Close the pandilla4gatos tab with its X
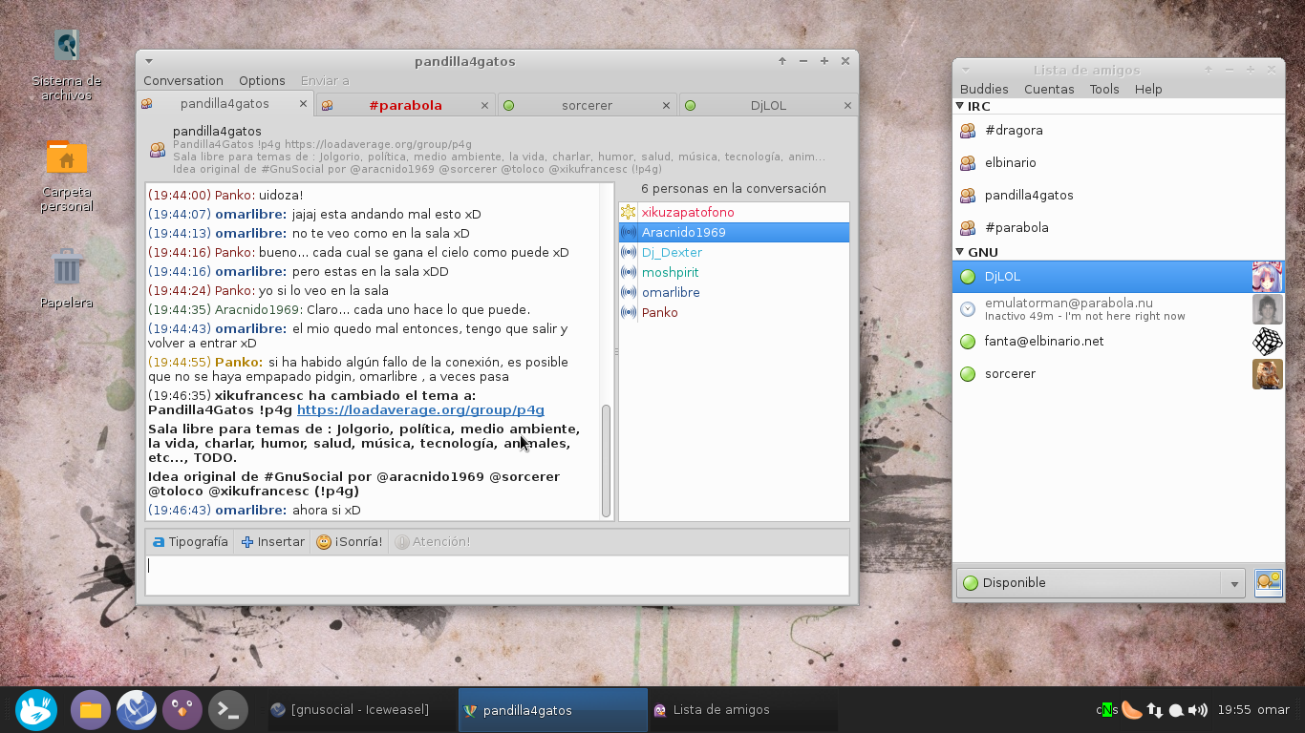The height and width of the screenshot is (733, 1305). point(303,104)
